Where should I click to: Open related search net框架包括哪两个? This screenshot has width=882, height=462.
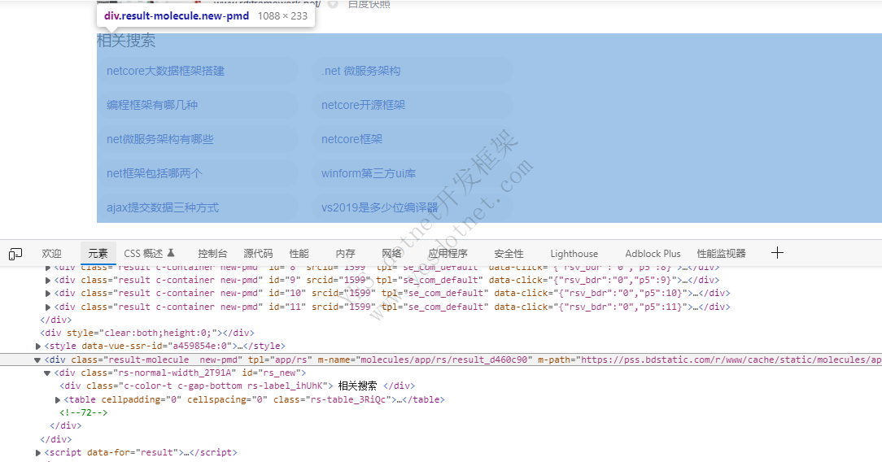point(154,174)
